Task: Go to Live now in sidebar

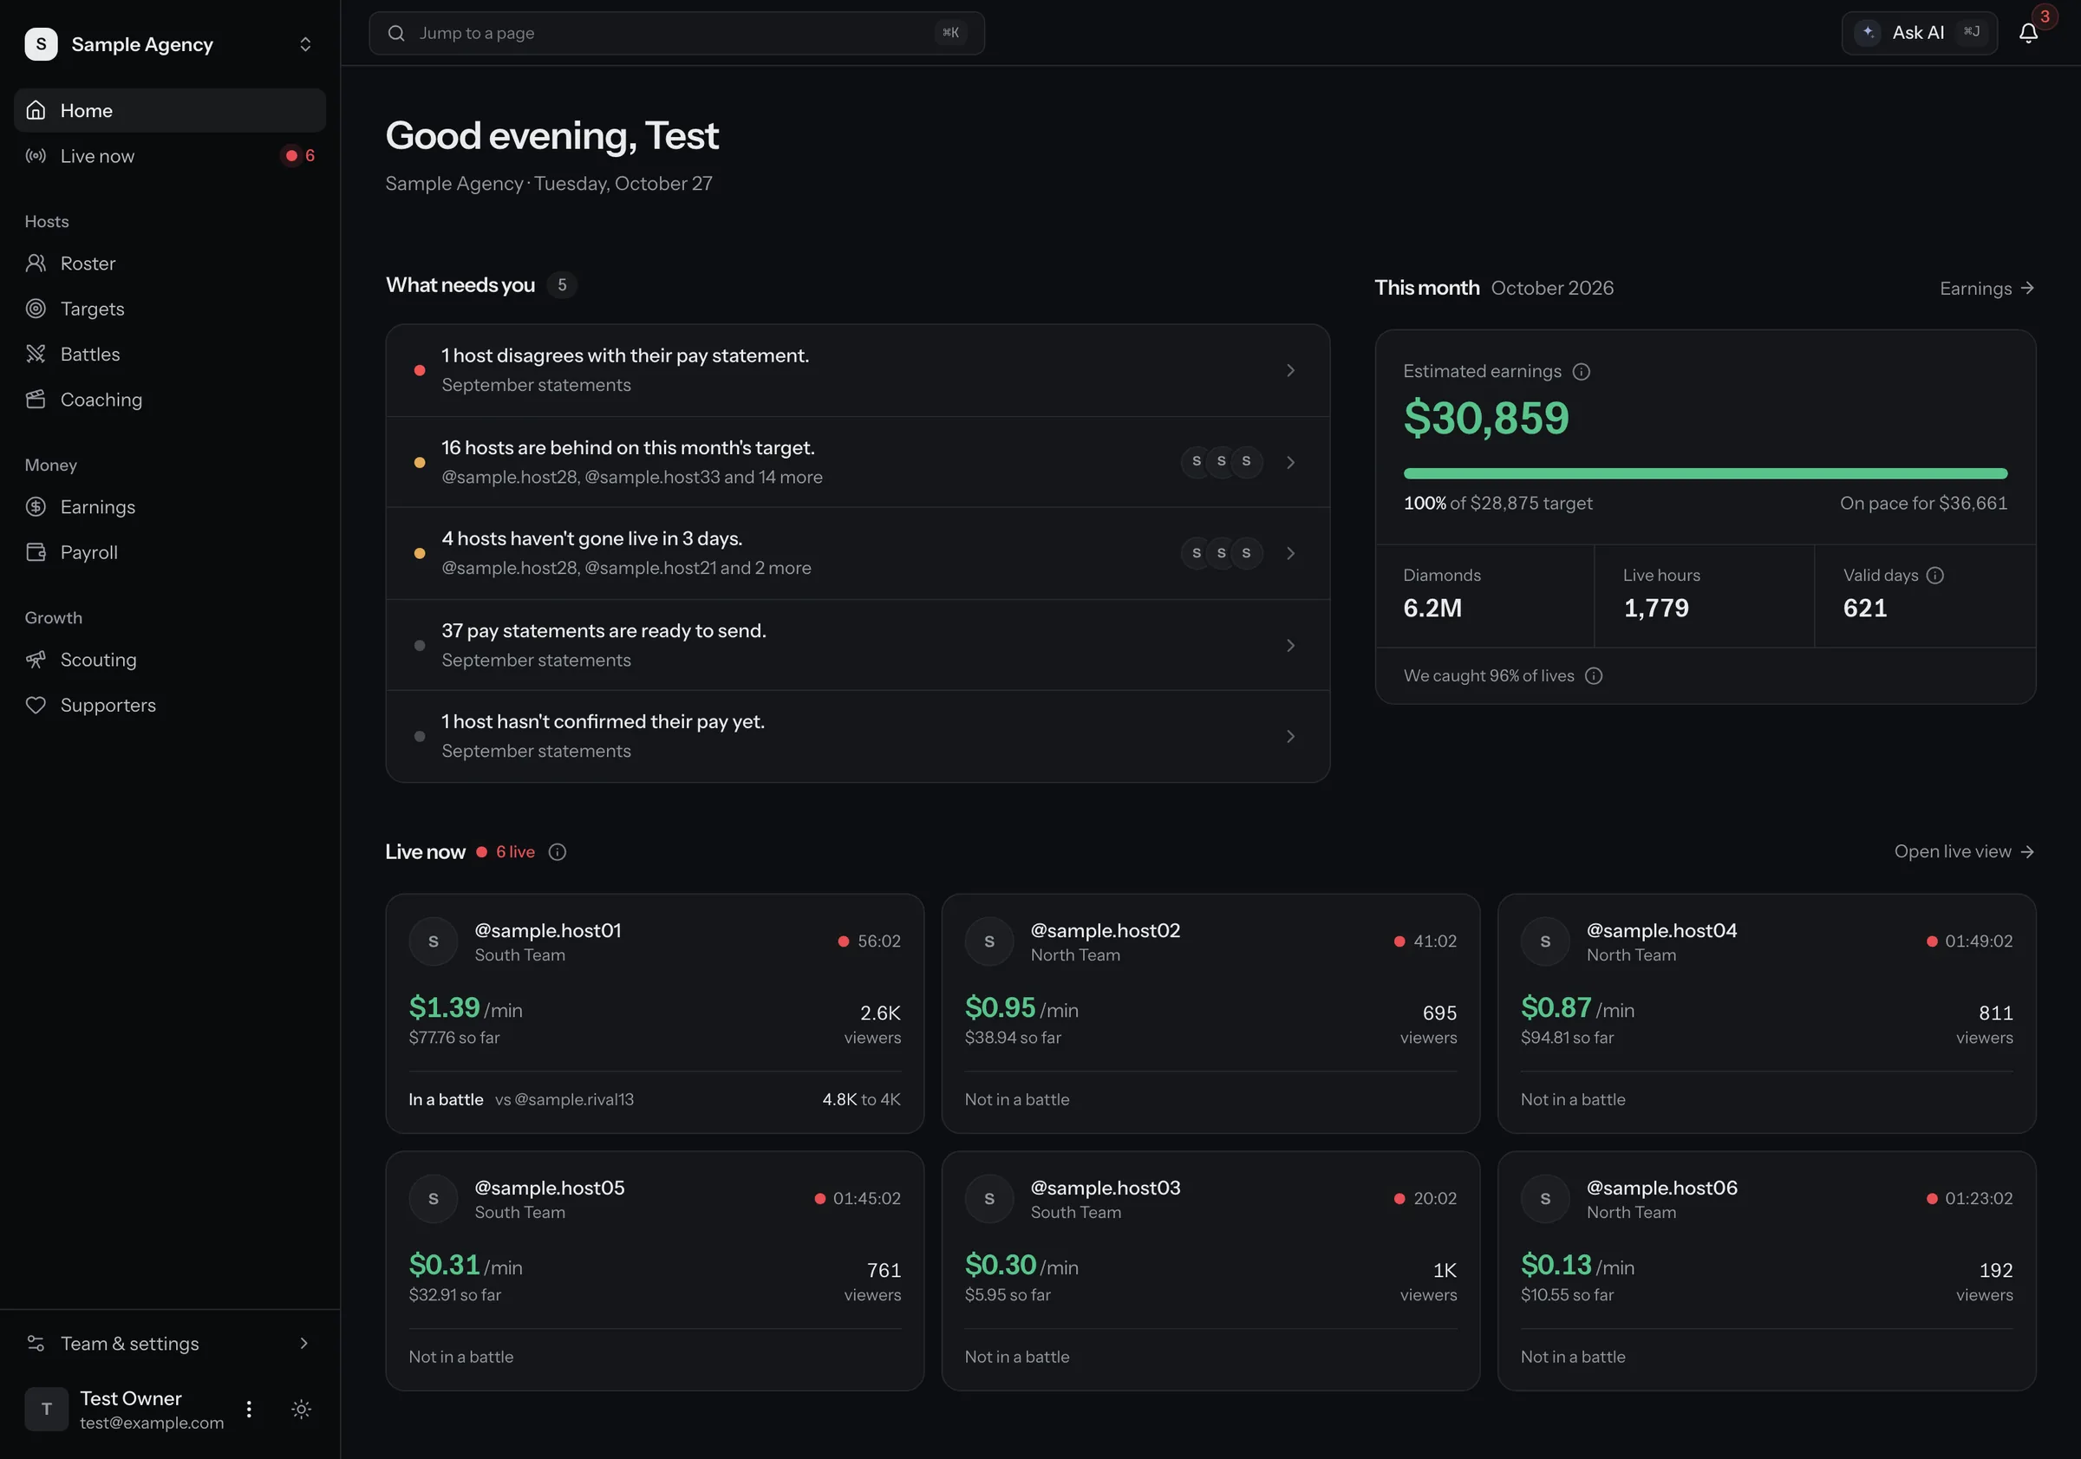Action: click(169, 156)
